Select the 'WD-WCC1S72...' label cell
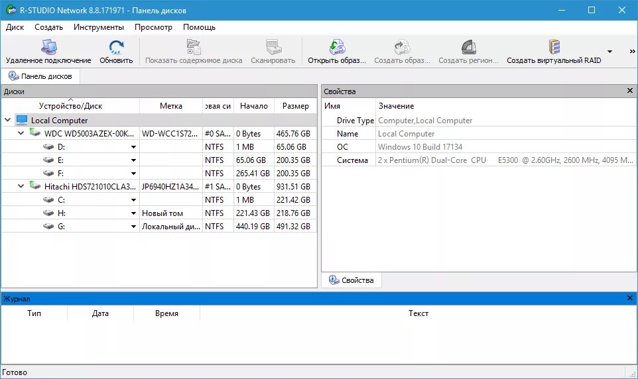The height and width of the screenshot is (379, 638). click(171, 133)
